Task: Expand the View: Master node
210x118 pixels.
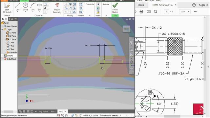Action: [x=2, y=26]
